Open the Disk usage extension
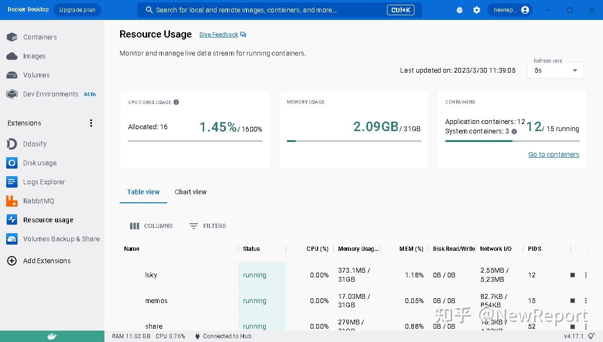 [x=39, y=163]
